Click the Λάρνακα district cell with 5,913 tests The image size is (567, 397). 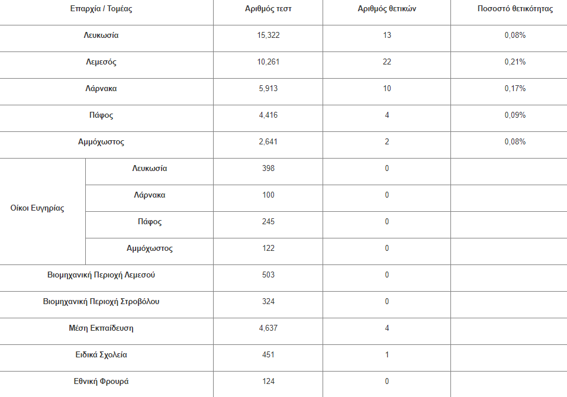[x=101, y=89]
